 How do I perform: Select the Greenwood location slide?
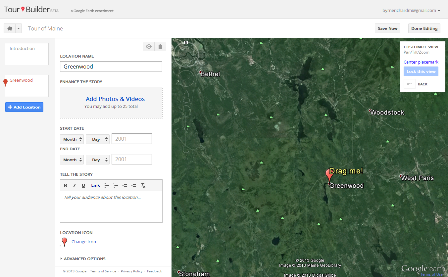coord(27,86)
